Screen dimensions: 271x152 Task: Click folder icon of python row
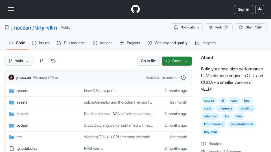point(12,126)
